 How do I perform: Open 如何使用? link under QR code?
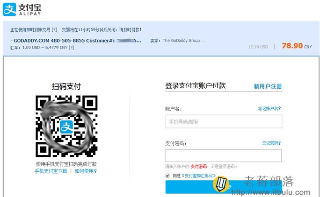click(x=86, y=171)
